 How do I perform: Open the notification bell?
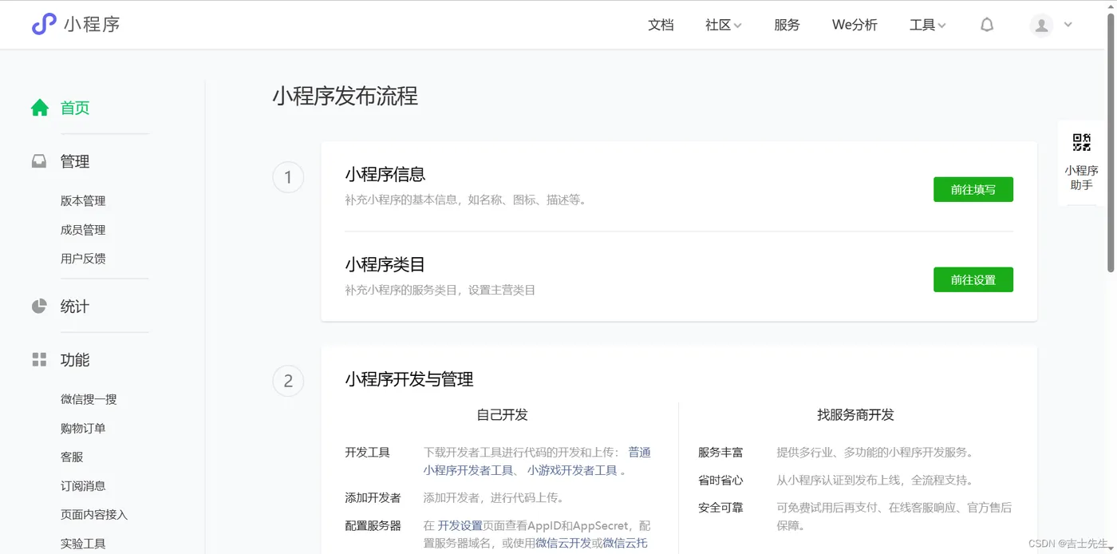[987, 25]
